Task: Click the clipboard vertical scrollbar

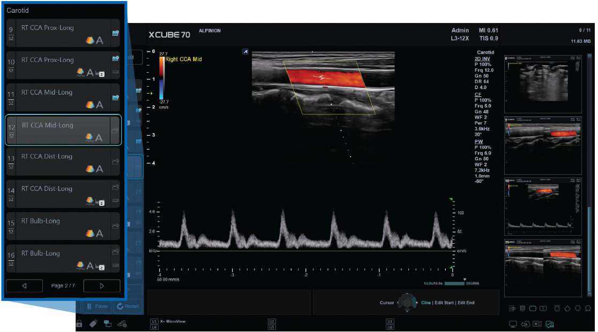Action: [x=589, y=175]
